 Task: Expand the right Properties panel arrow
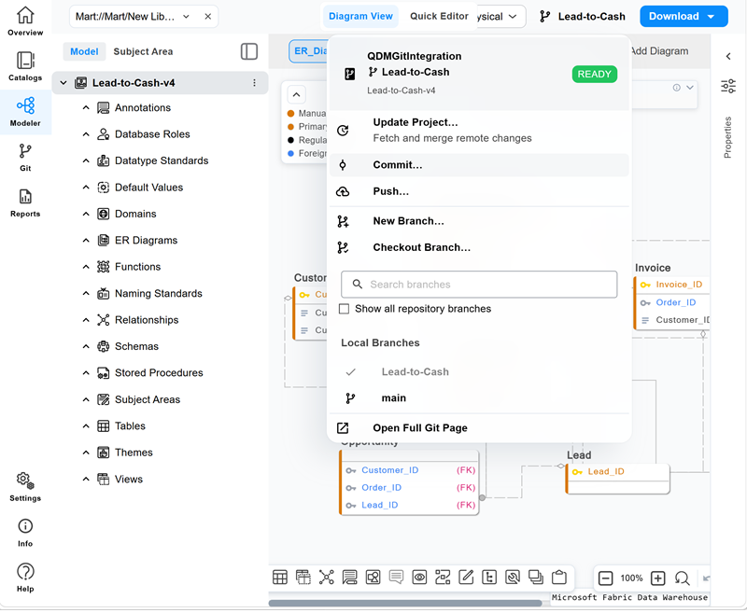[x=728, y=56]
